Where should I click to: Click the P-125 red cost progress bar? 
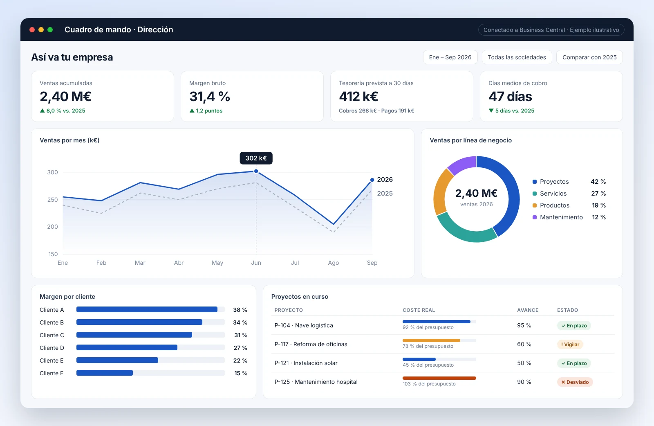439,378
